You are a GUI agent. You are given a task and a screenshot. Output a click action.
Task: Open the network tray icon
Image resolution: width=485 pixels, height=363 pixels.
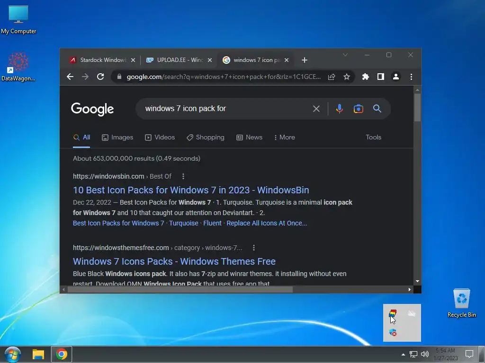point(413,354)
